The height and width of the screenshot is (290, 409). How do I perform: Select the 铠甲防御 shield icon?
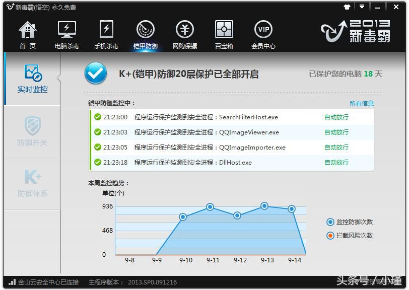coord(146,31)
